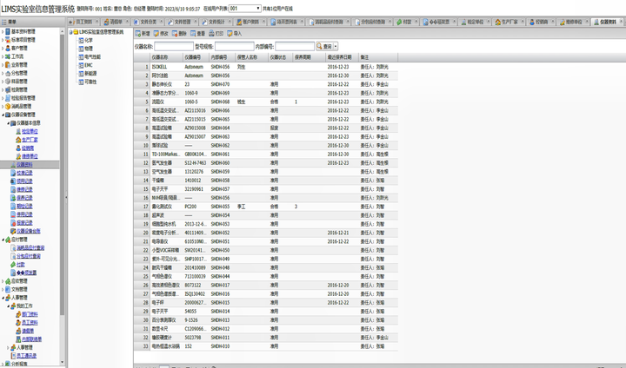Sort by the 内部编号 column header
The image size is (626, 368).
[x=222, y=57]
